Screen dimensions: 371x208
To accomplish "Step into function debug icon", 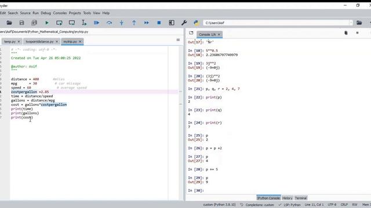I will [122, 23].
